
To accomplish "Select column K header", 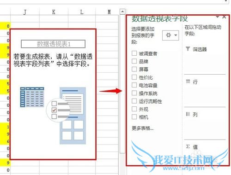I will (x=54, y=12).
